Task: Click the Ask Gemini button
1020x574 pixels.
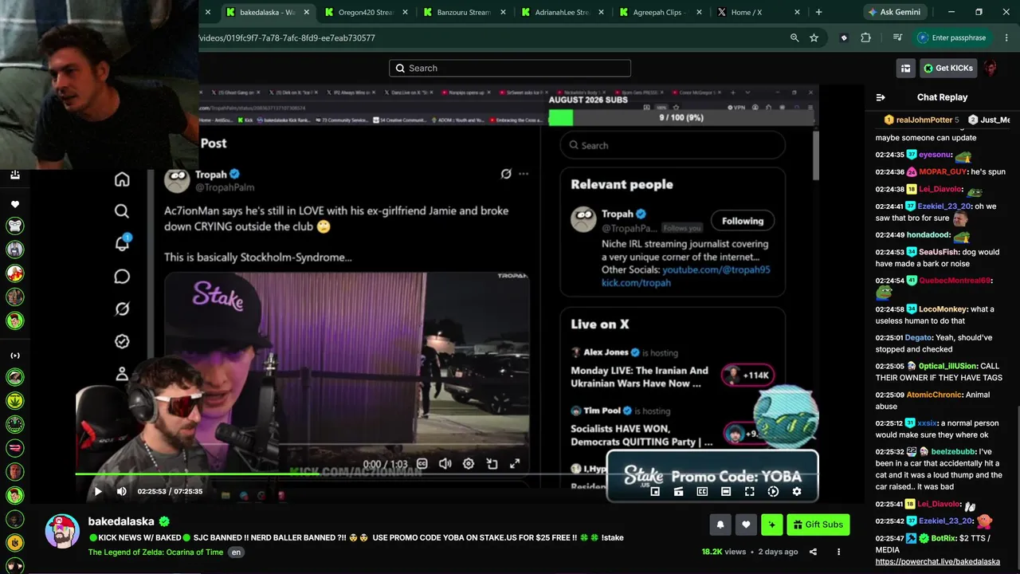Action: pyautogui.click(x=896, y=12)
